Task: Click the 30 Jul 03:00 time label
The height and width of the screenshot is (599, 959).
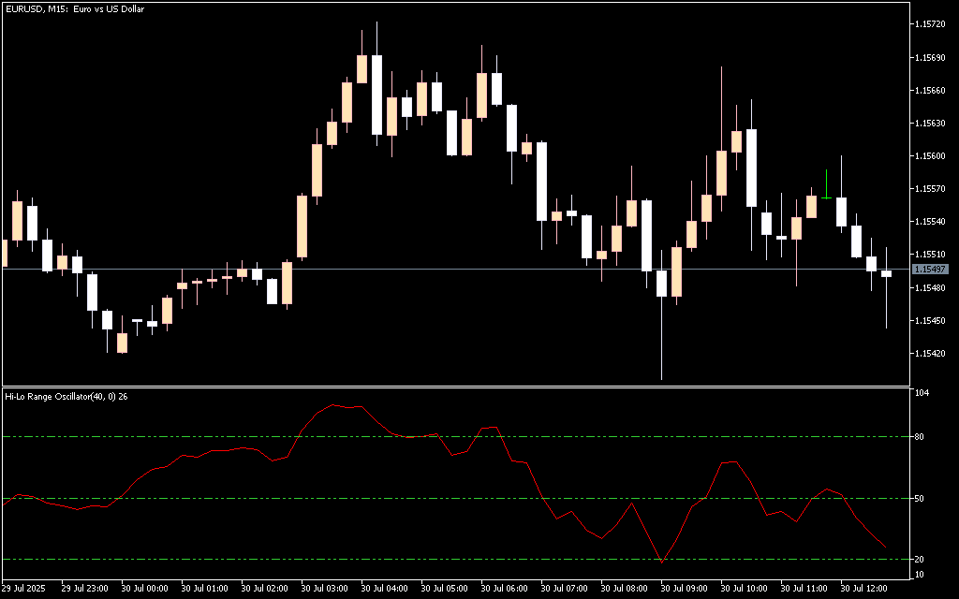Action: (323, 589)
